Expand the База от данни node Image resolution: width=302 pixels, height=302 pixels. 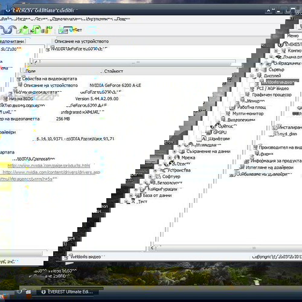click(x=131, y=195)
